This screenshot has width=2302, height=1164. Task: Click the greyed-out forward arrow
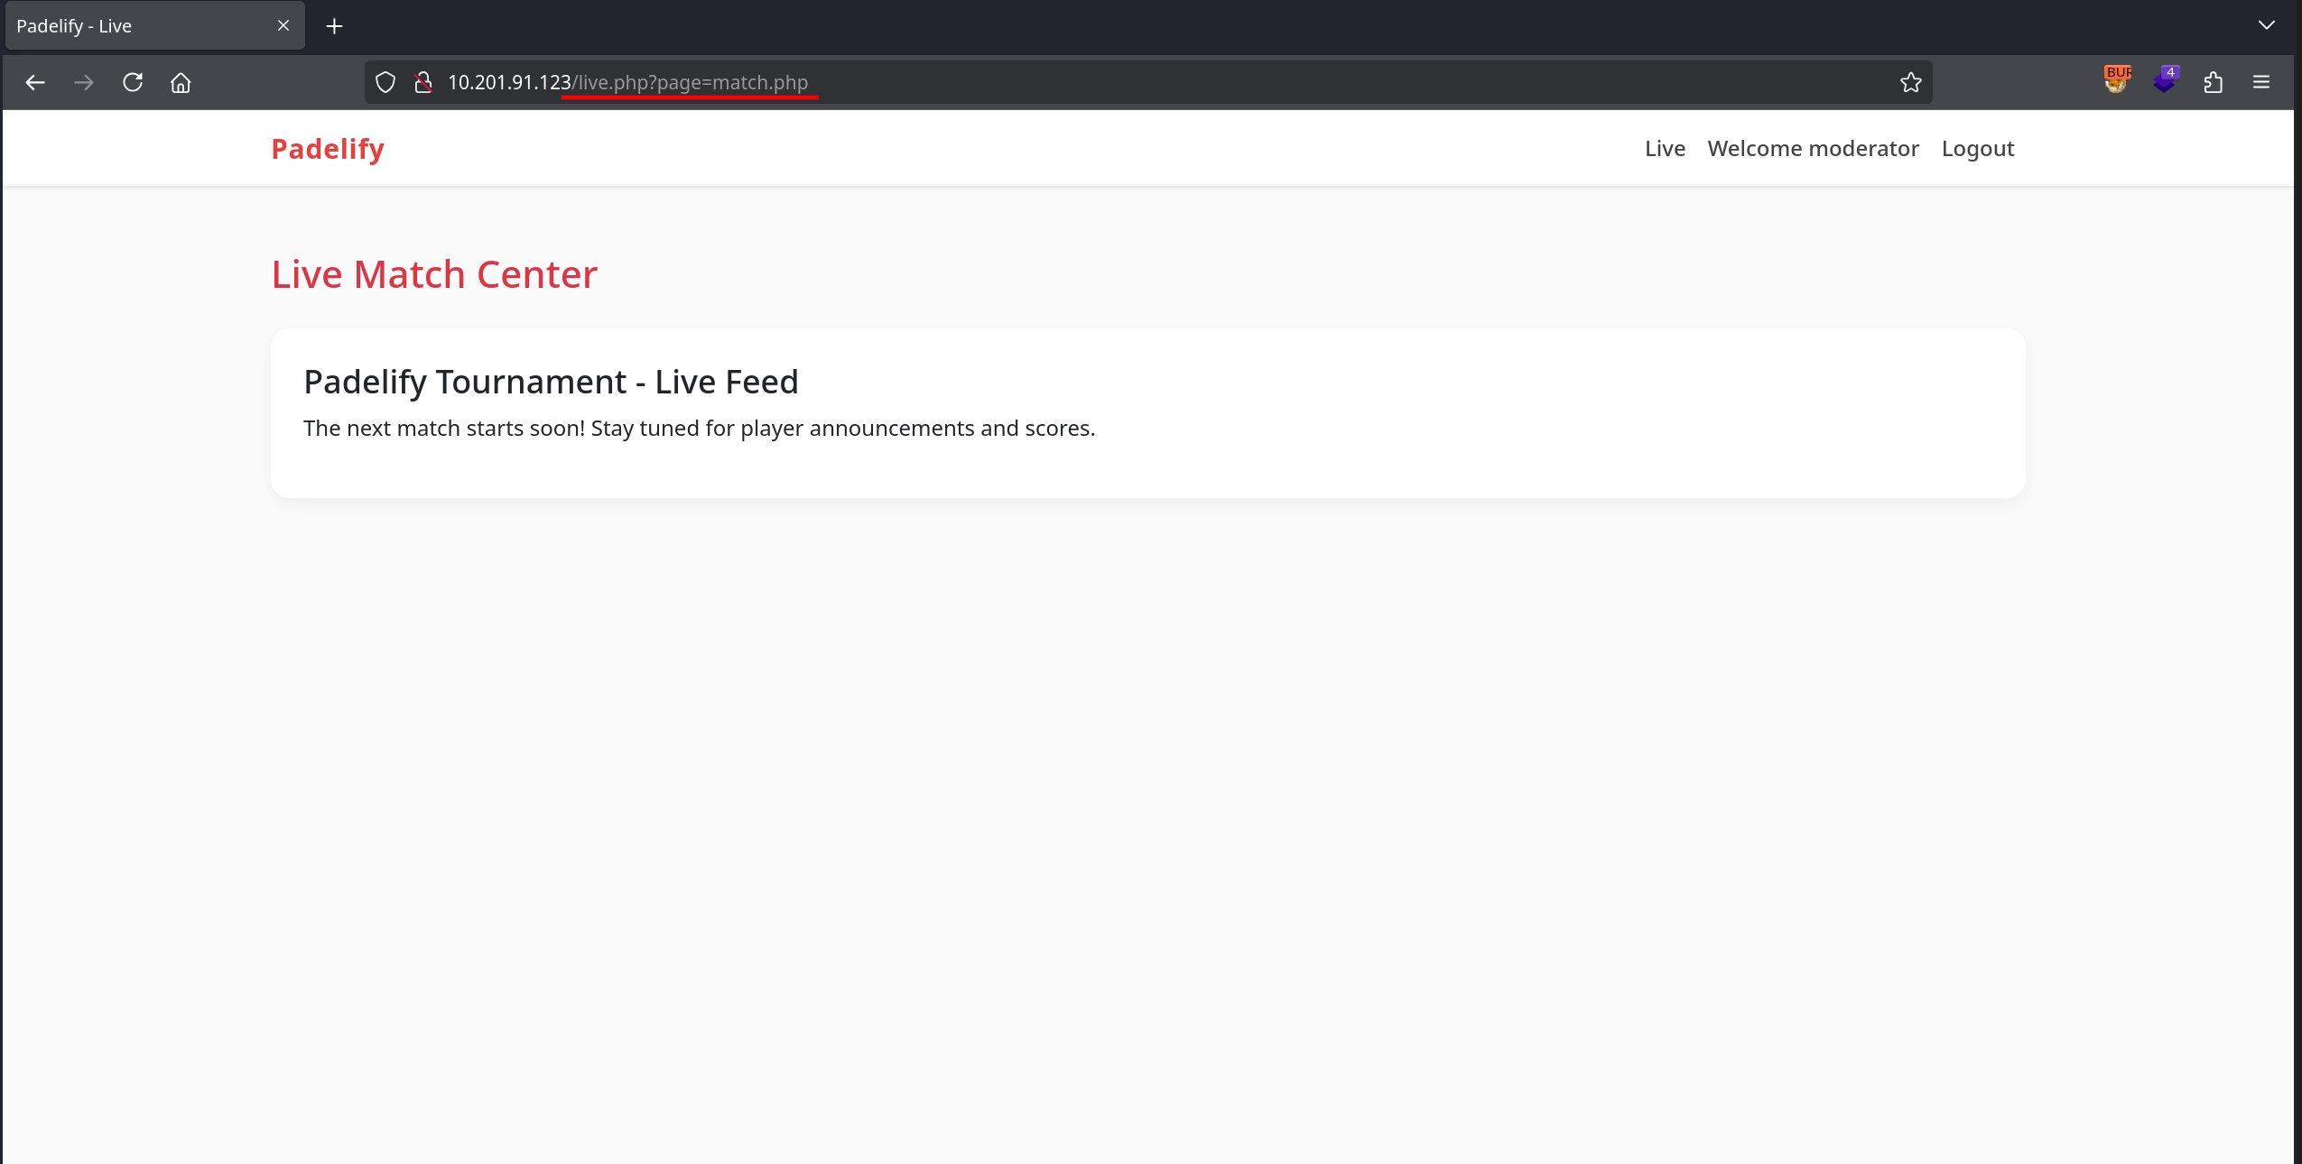[x=84, y=82]
